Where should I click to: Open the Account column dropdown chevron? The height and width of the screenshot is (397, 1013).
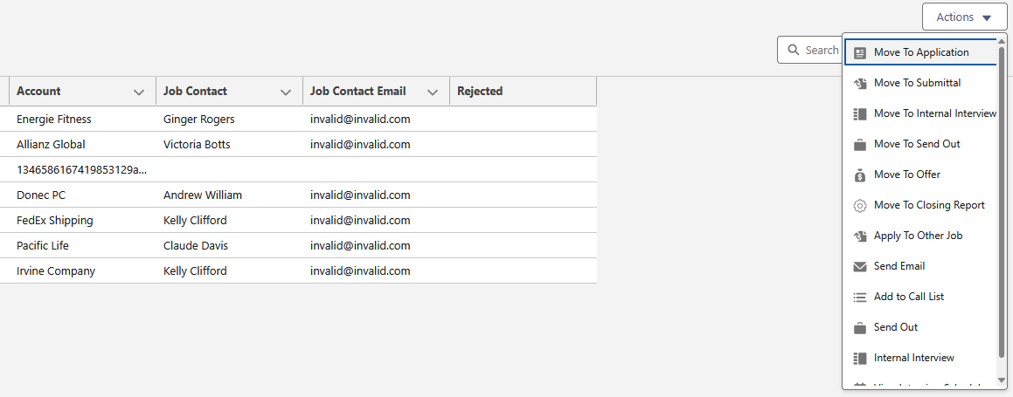pos(138,92)
